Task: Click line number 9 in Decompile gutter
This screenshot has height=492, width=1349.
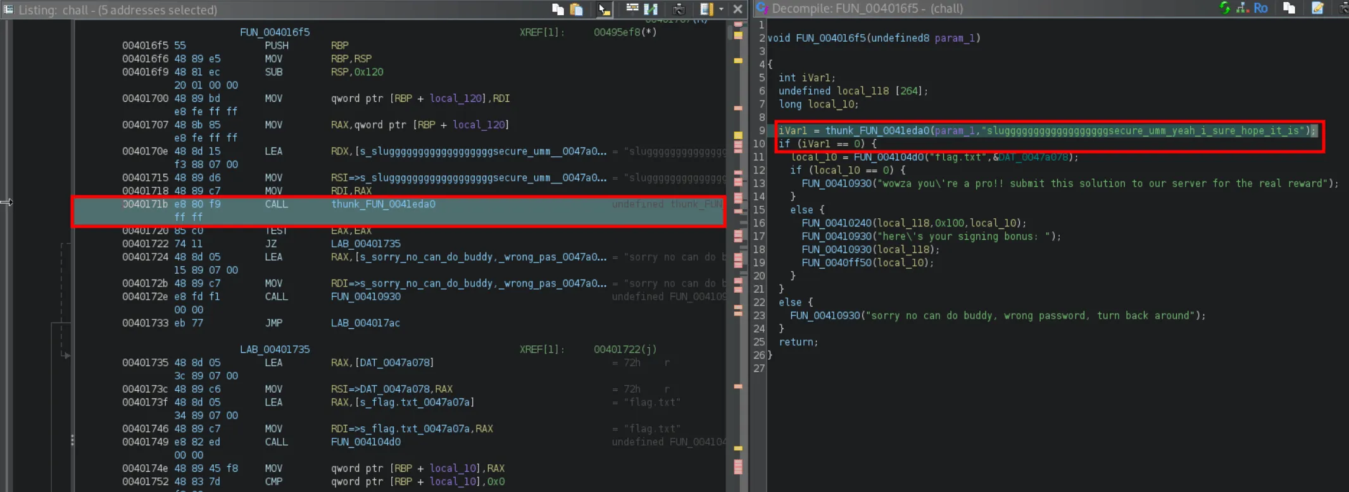Action: [x=762, y=131]
